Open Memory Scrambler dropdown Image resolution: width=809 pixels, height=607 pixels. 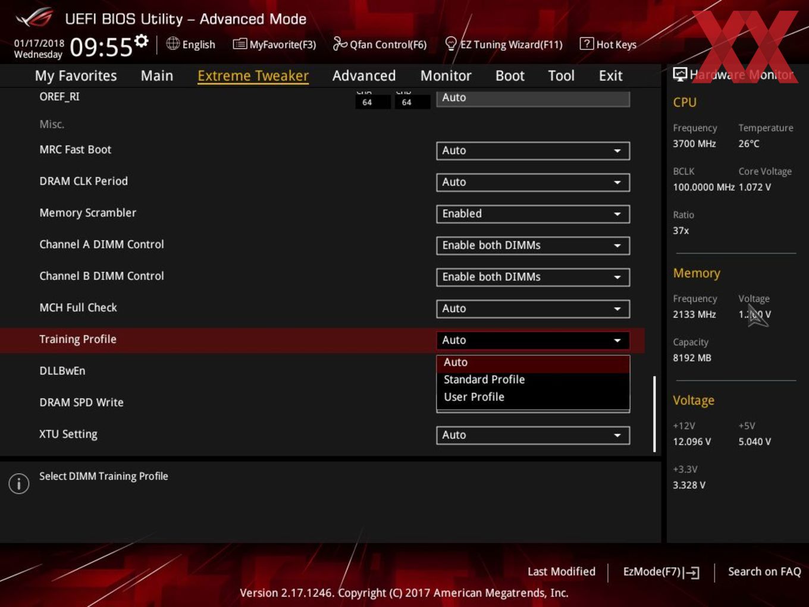(x=533, y=214)
